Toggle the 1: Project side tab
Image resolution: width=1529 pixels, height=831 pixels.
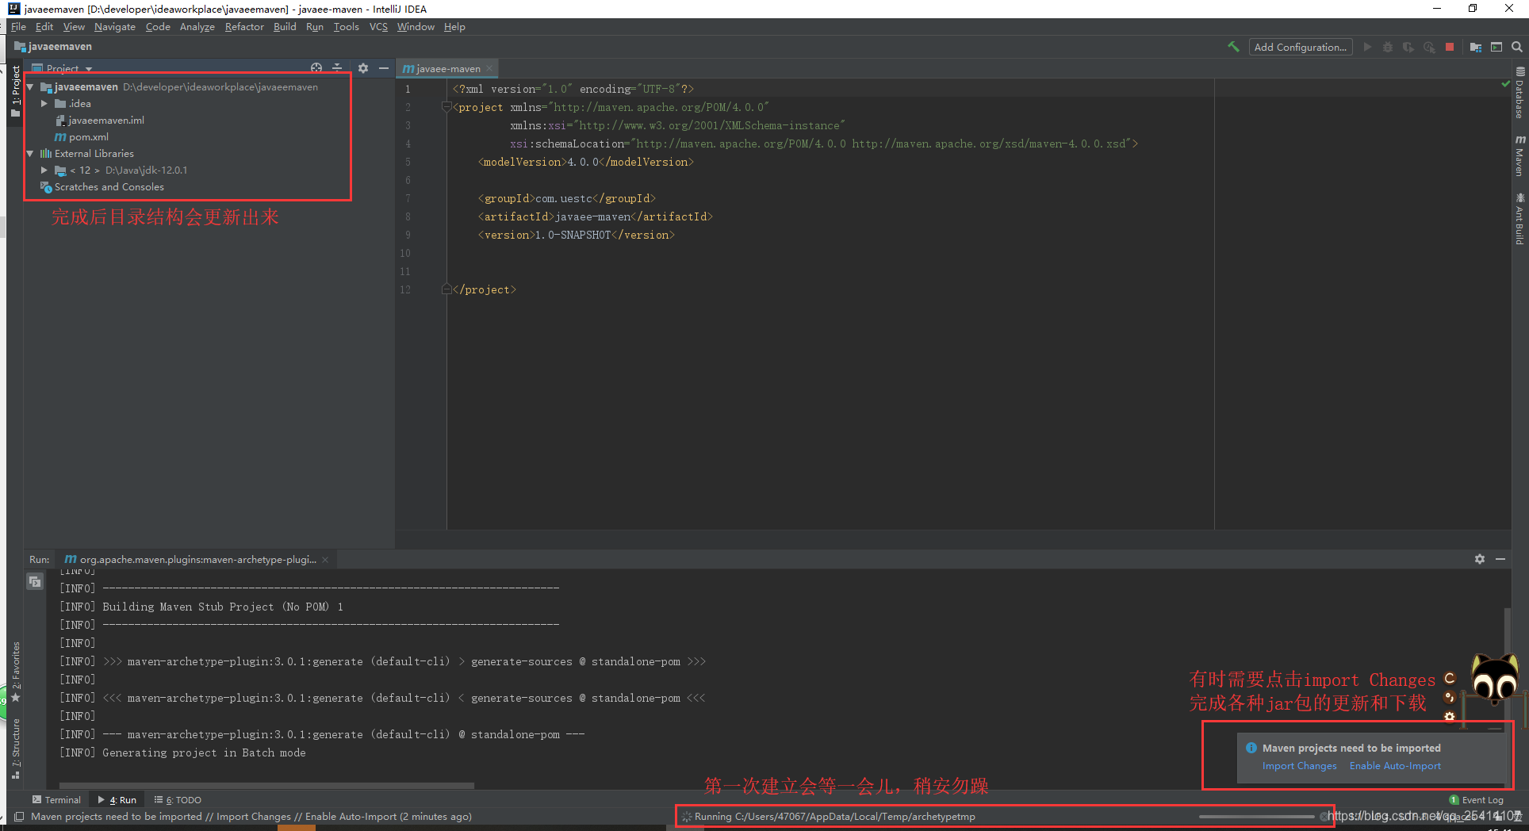(15, 90)
